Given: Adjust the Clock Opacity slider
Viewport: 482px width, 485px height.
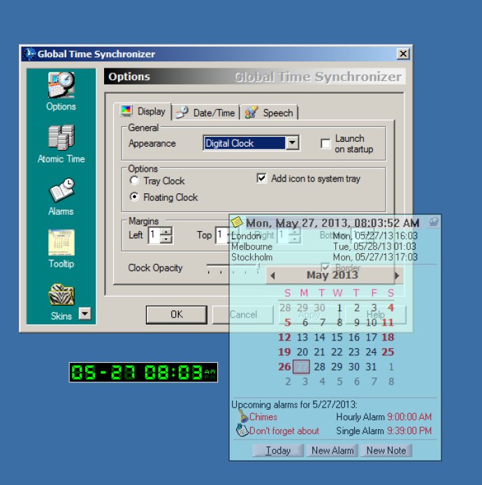Looking at the screenshot, I should (233, 268).
